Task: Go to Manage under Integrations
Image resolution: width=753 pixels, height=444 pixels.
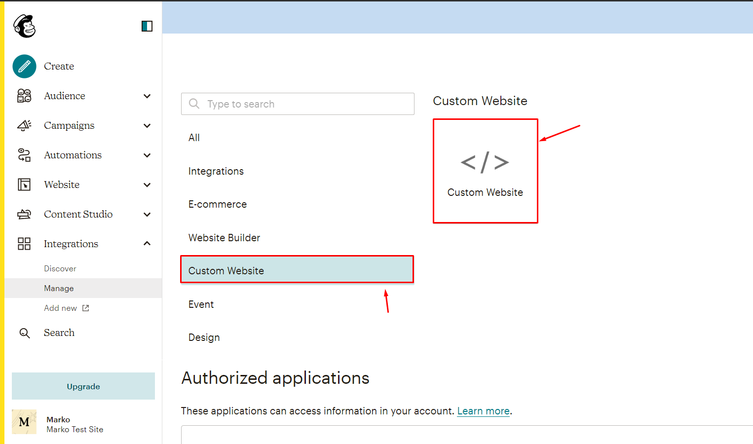Action: (x=83, y=288)
